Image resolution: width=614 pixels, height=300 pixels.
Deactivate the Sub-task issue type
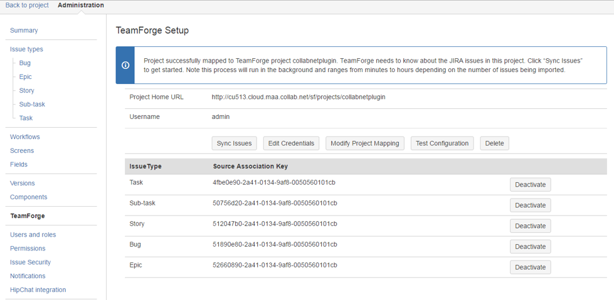530,205
